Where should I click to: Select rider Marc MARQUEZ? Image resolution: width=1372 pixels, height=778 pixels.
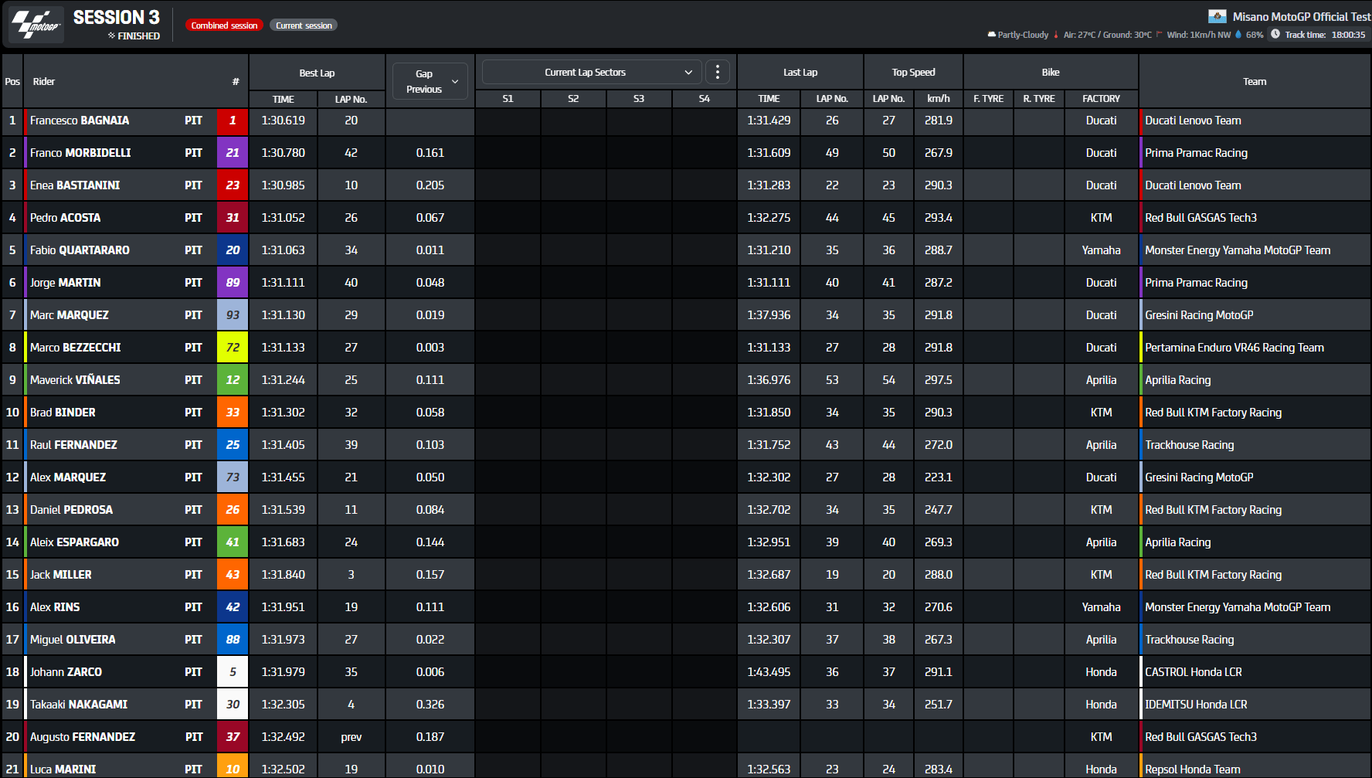(70, 315)
